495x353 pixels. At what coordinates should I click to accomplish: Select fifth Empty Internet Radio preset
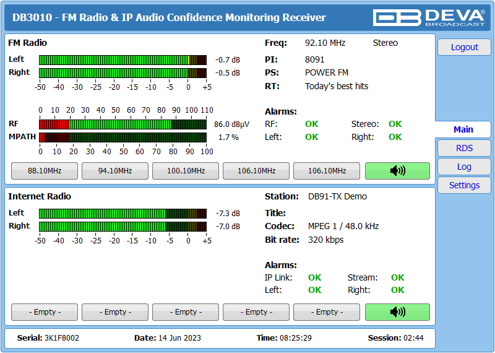(327, 312)
